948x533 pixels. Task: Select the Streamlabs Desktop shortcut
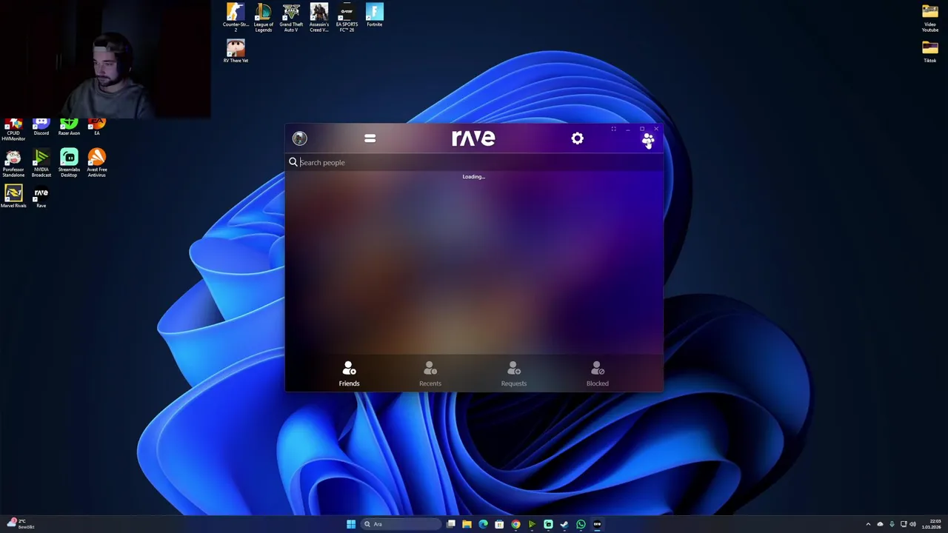coord(69,164)
